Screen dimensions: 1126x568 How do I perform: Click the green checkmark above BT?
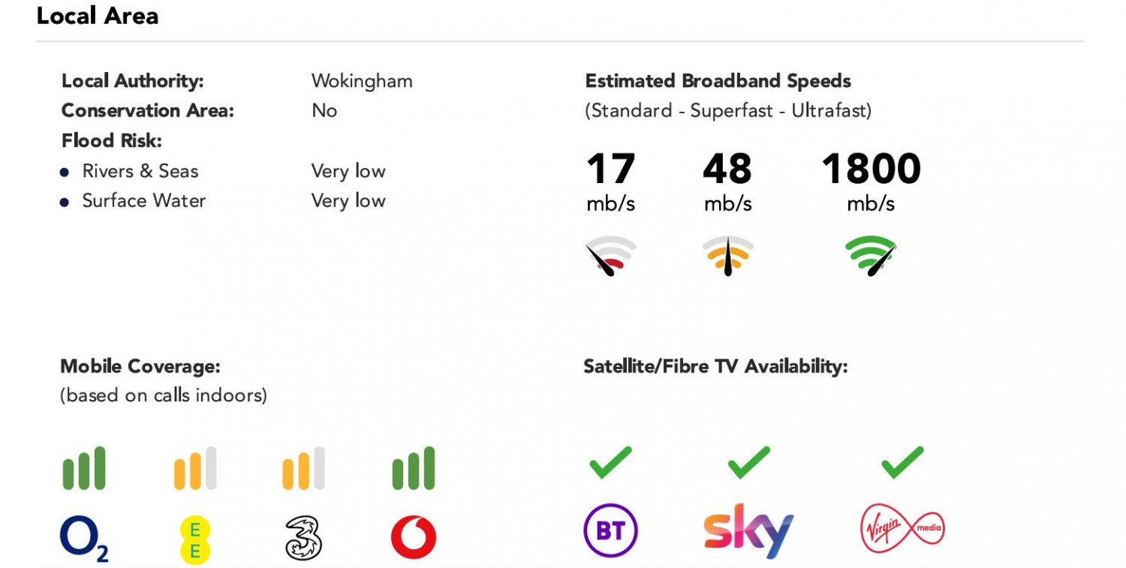tap(610, 462)
